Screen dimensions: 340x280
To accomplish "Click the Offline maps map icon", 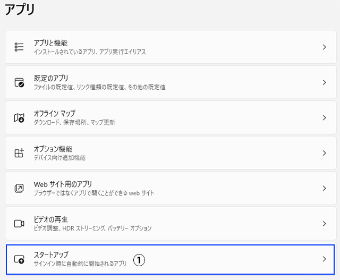I will [19, 118].
